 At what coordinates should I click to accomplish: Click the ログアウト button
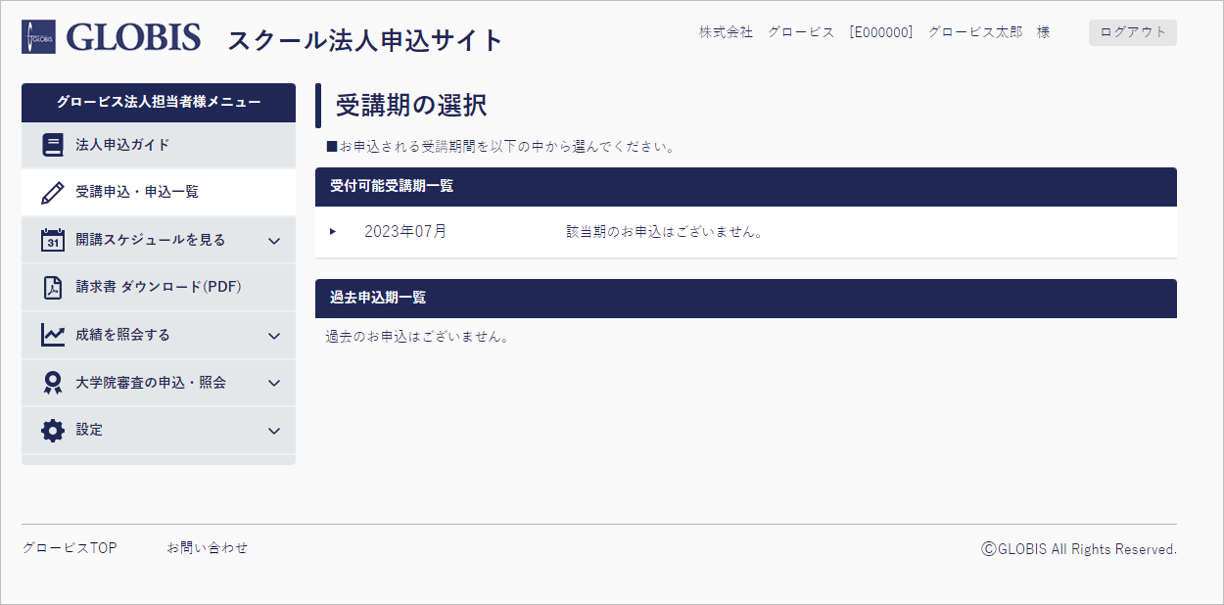1133,32
